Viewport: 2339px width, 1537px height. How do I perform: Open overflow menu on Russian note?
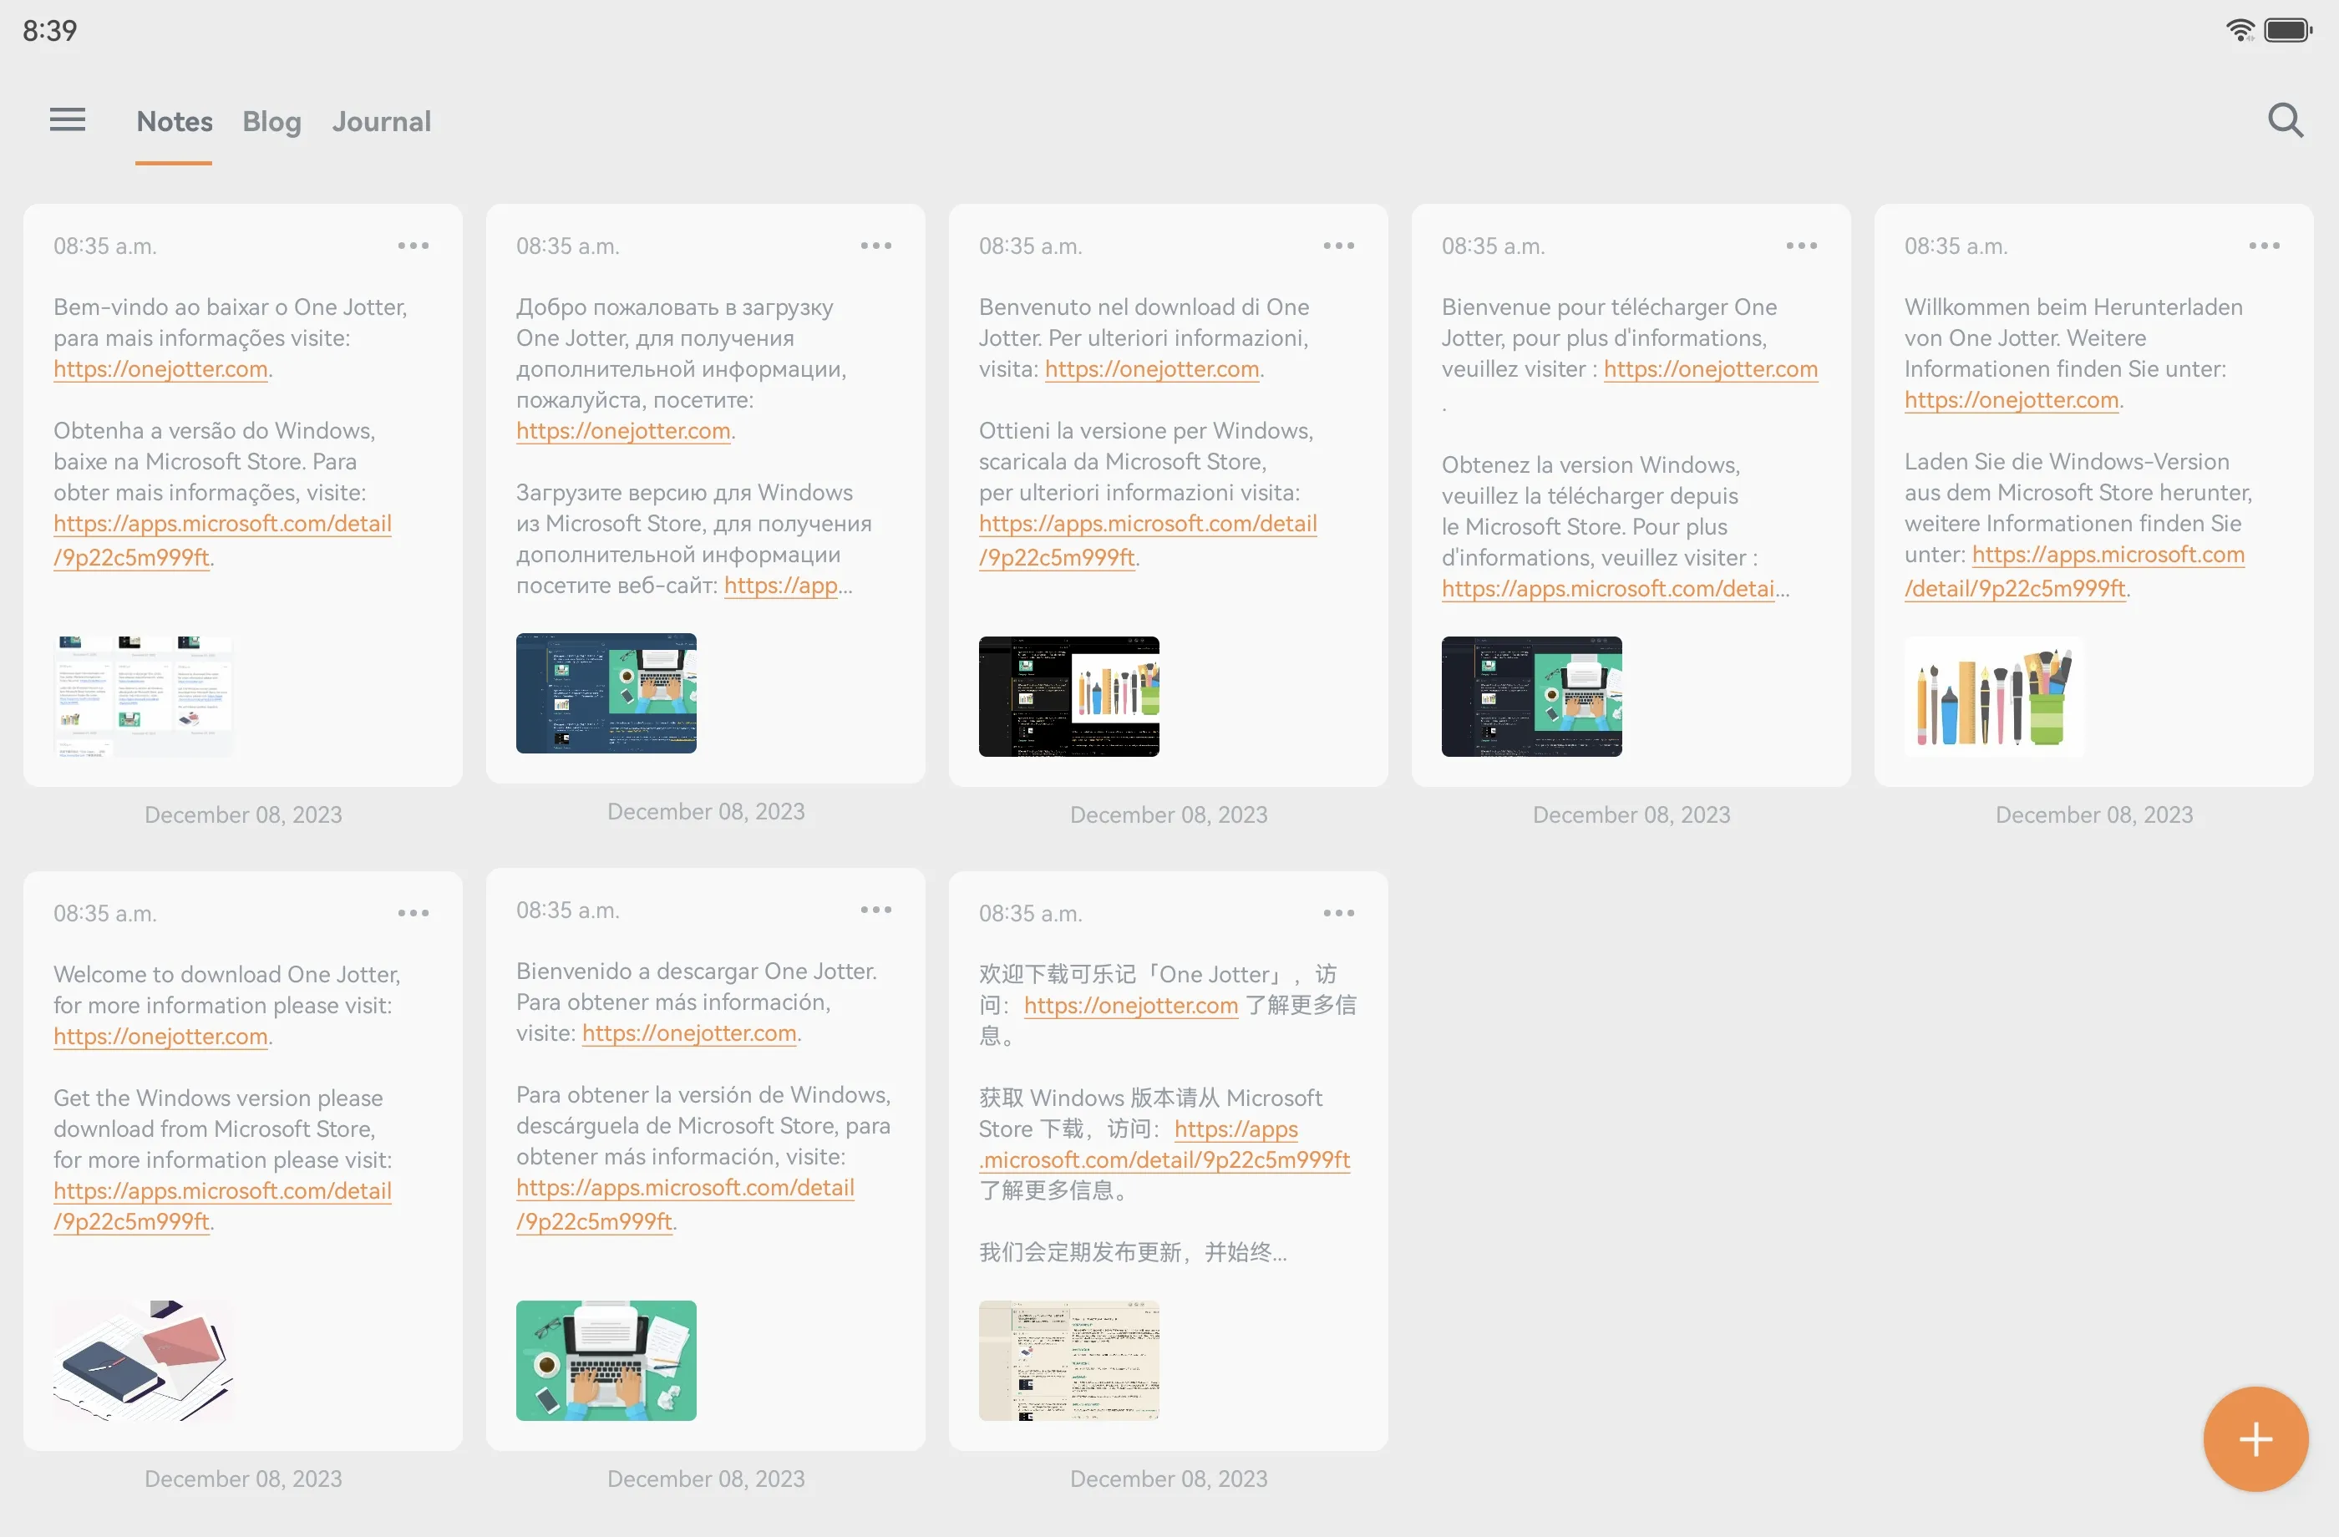tap(878, 246)
